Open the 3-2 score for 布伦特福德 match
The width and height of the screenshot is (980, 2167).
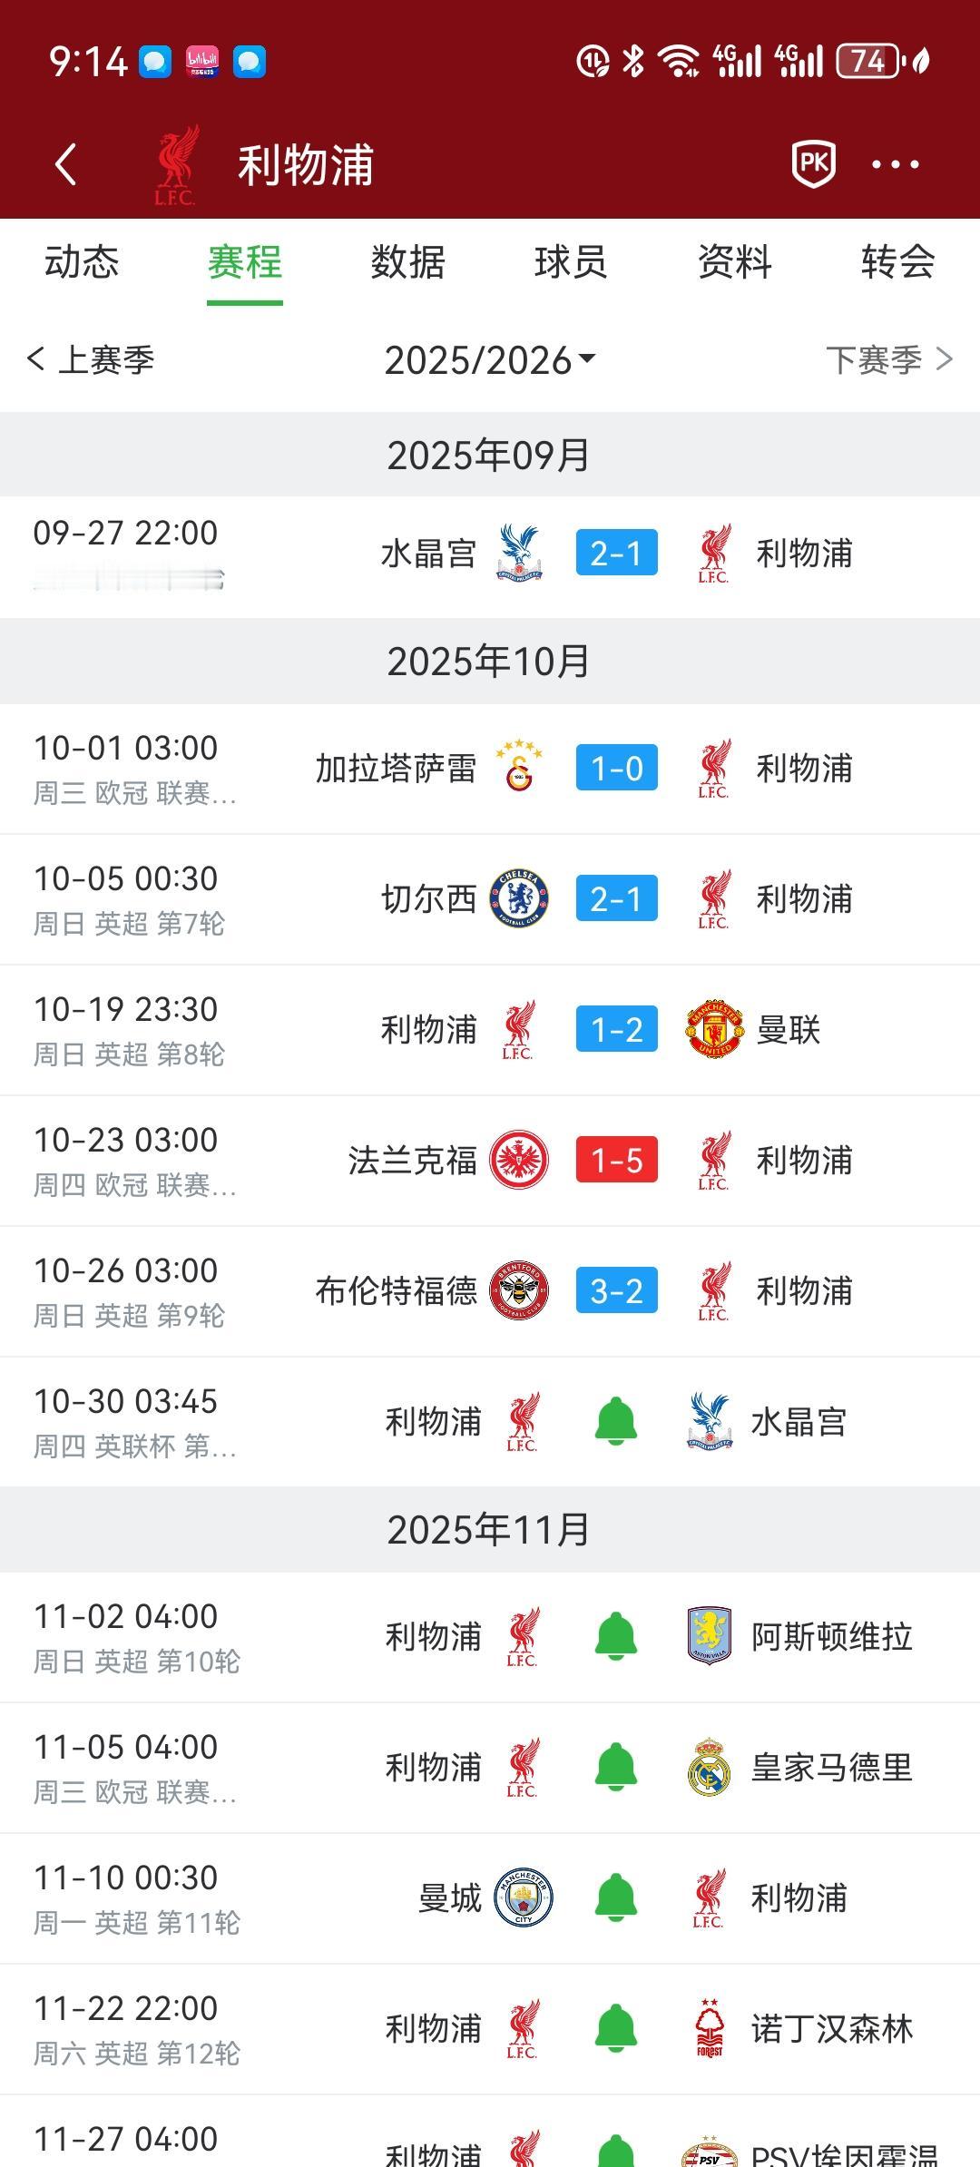pos(616,1290)
